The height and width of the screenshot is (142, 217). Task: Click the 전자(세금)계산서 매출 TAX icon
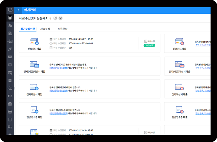pyautogui.click(x=179, y=64)
